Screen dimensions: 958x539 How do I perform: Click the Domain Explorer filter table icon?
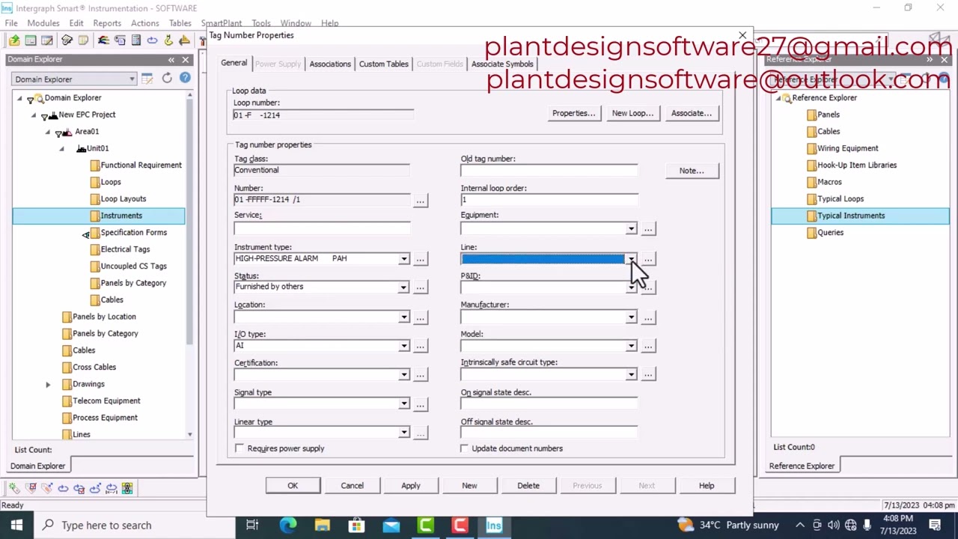(x=147, y=79)
